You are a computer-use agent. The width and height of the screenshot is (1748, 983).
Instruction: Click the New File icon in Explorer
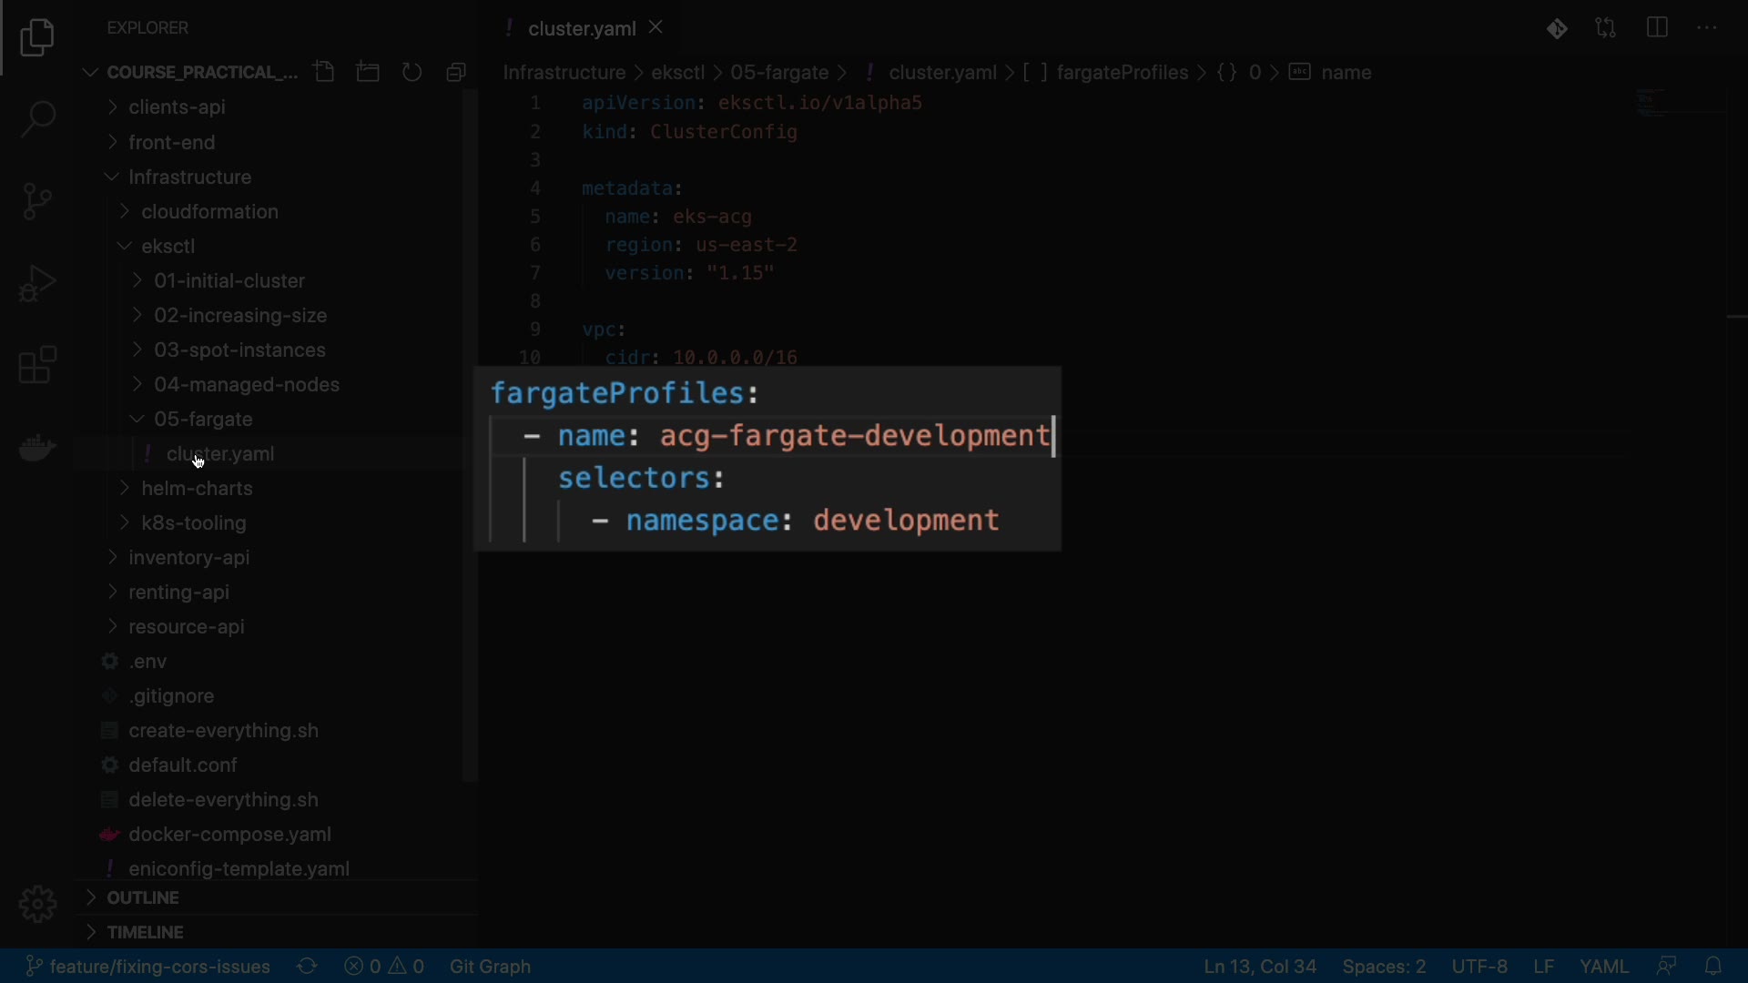tap(324, 72)
